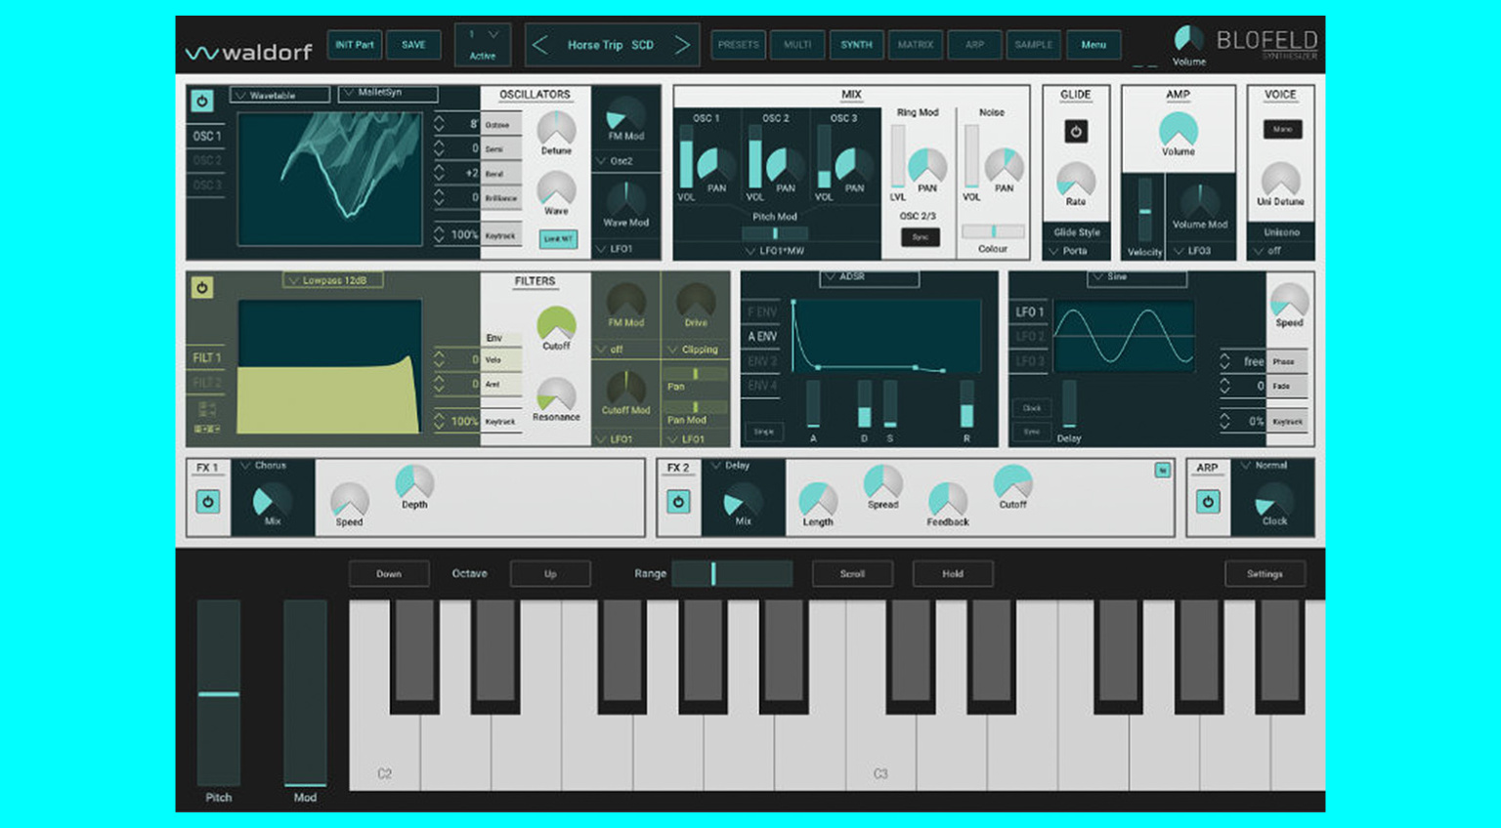Screen dimensions: 1501x828
Task: Switch to the MATRIX tab
Action: 916,45
